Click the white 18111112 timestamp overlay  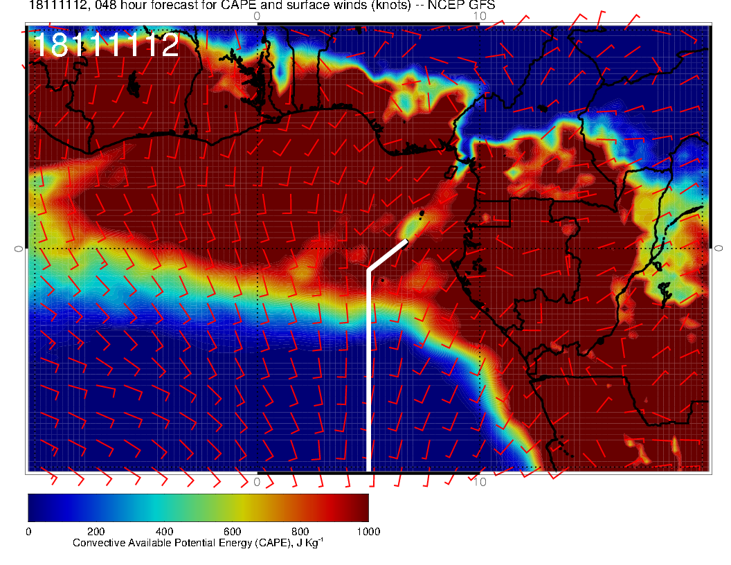click(106, 46)
